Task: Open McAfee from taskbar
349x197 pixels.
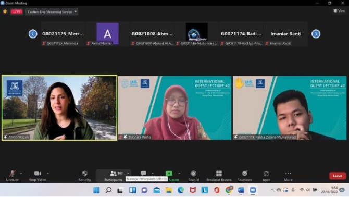Action: pos(193,190)
